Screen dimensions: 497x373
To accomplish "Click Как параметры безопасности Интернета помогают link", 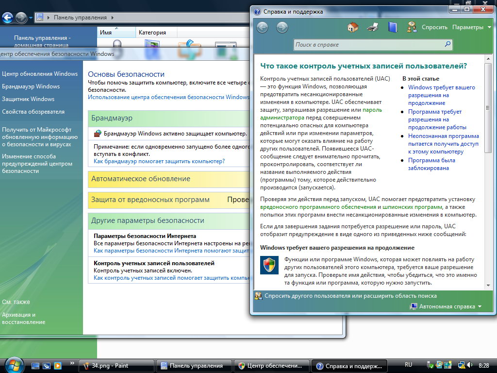I will pos(171,251).
